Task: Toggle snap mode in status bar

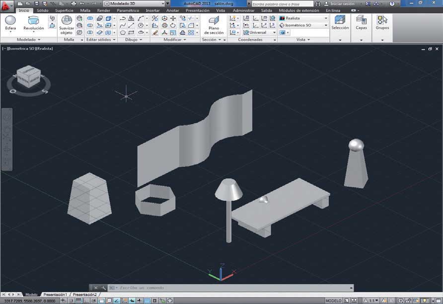Action: click(x=71, y=301)
